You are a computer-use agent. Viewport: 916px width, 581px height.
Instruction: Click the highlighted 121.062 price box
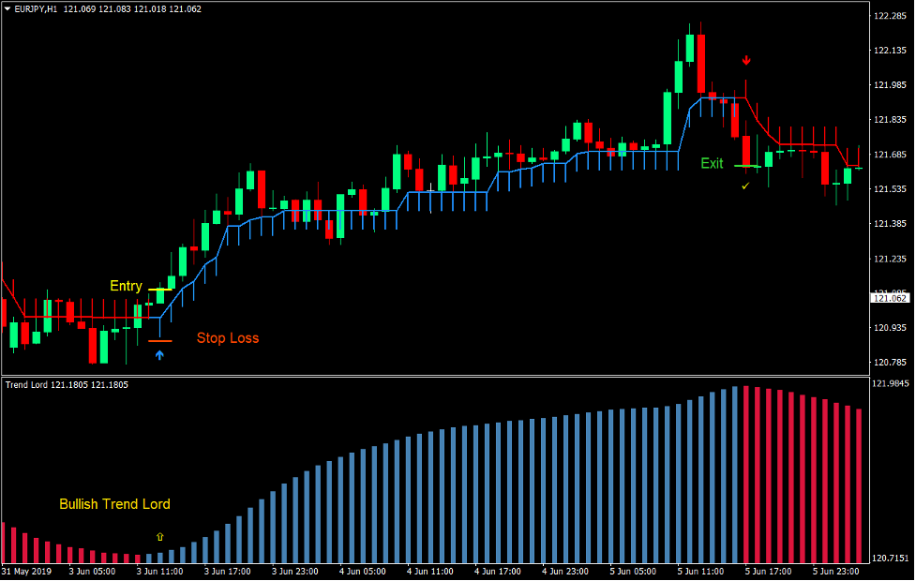click(888, 298)
